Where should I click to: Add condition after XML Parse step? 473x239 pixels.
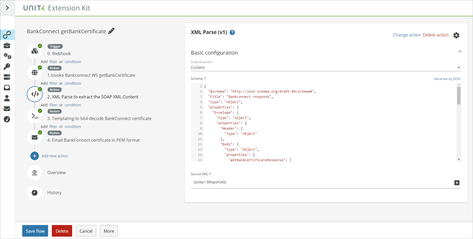pyautogui.click(x=73, y=105)
